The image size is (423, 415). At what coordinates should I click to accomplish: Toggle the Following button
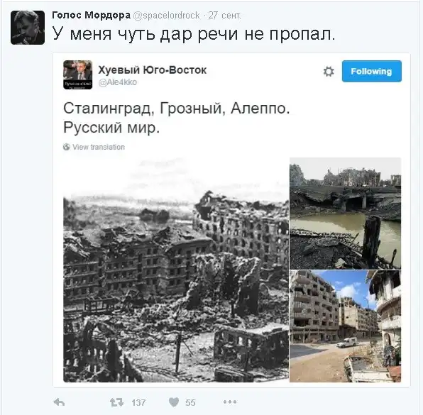pos(371,71)
